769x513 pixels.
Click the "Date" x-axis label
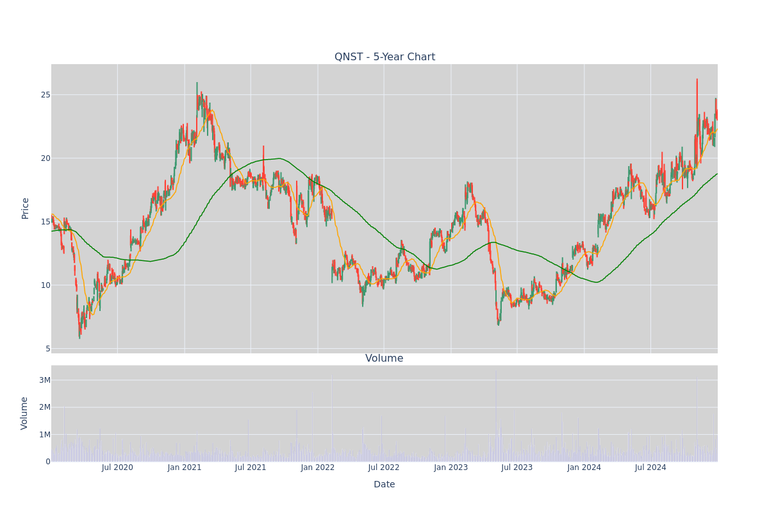[x=384, y=485]
